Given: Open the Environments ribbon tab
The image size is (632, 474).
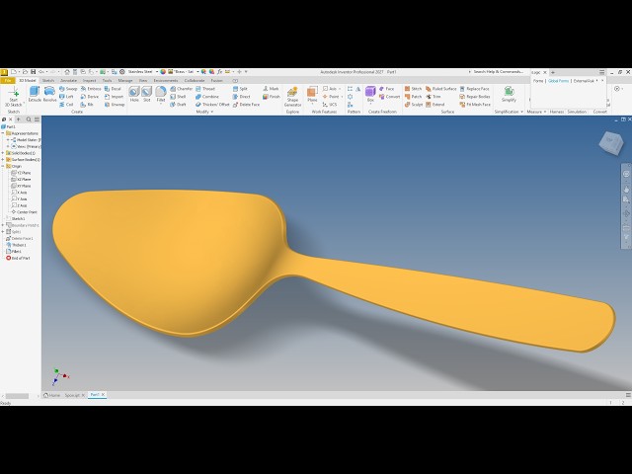Looking at the screenshot, I should [x=166, y=81].
